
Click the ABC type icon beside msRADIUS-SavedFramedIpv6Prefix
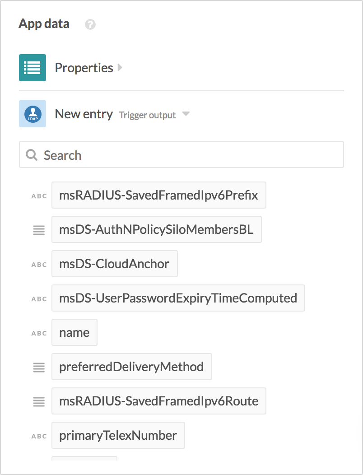[x=39, y=196]
